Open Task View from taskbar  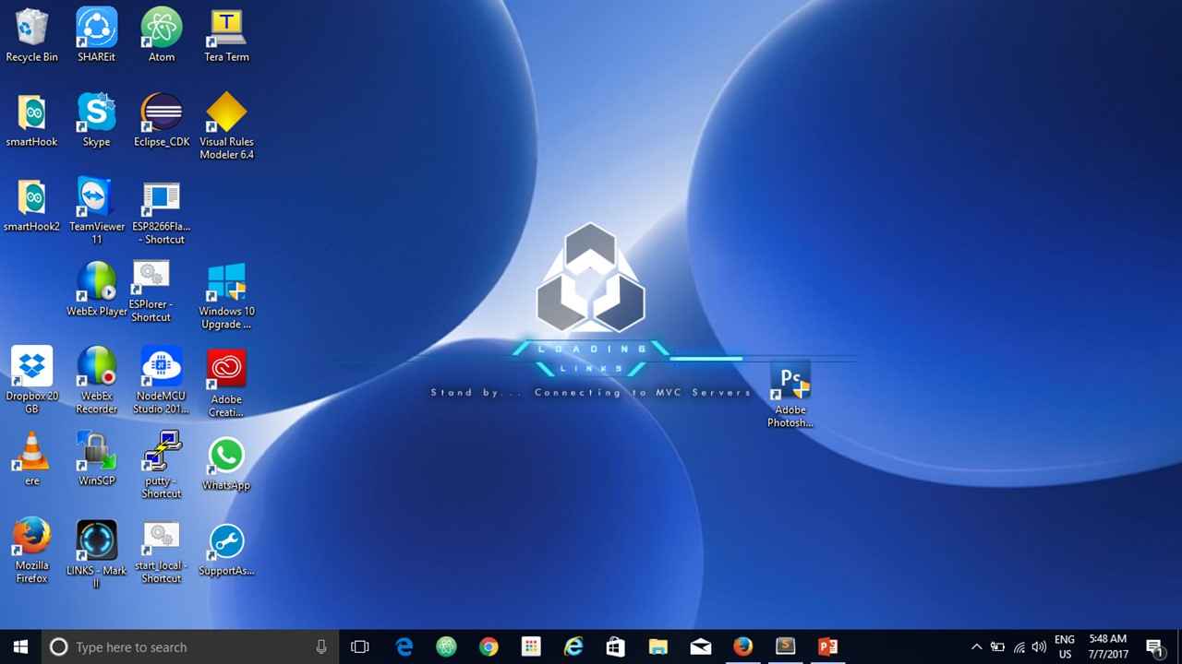[360, 646]
